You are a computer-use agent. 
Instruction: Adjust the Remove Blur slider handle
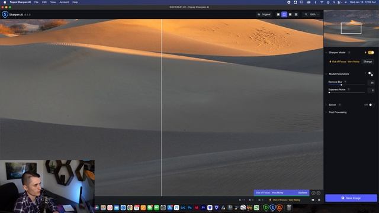[x=341, y=85]
